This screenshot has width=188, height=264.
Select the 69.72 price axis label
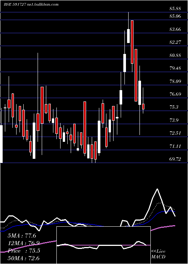tap(175, 159)
